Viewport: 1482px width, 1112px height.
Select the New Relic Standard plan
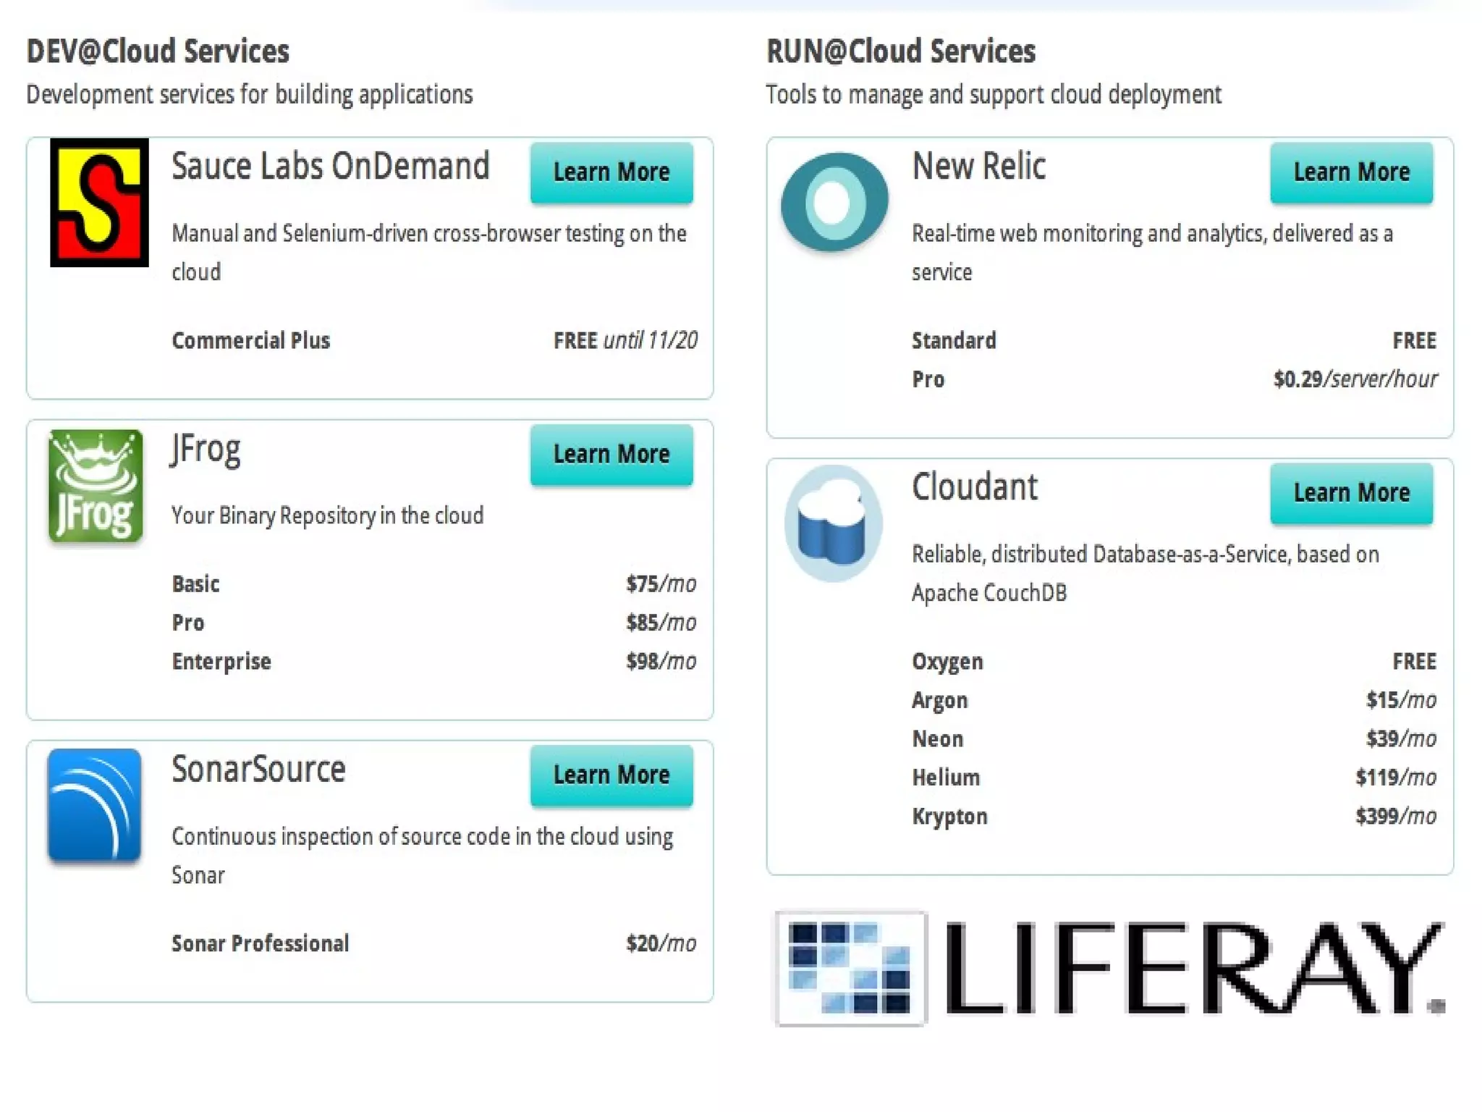[x=954, y=340]
